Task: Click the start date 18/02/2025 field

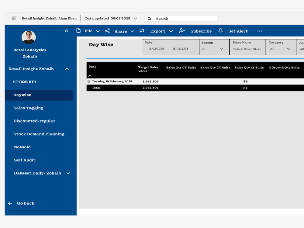Action: click(156, 49)
